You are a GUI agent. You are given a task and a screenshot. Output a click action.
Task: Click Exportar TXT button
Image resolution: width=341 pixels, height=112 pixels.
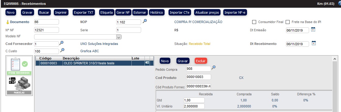click(84, 12)
